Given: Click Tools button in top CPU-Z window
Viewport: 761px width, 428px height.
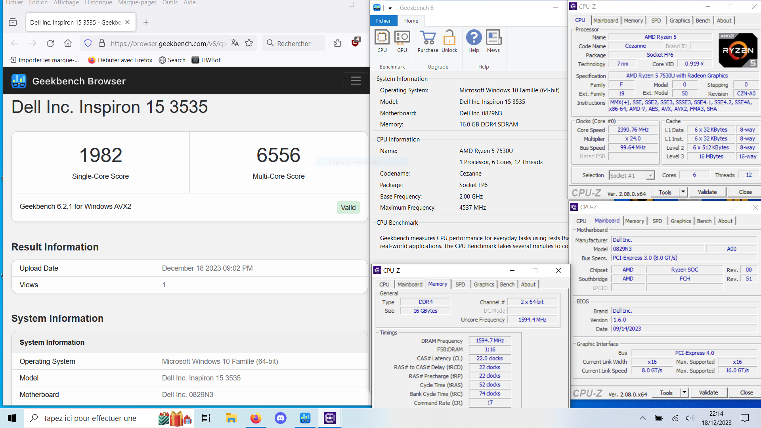Looking at the screenshot, I should (x=665, y=192).
